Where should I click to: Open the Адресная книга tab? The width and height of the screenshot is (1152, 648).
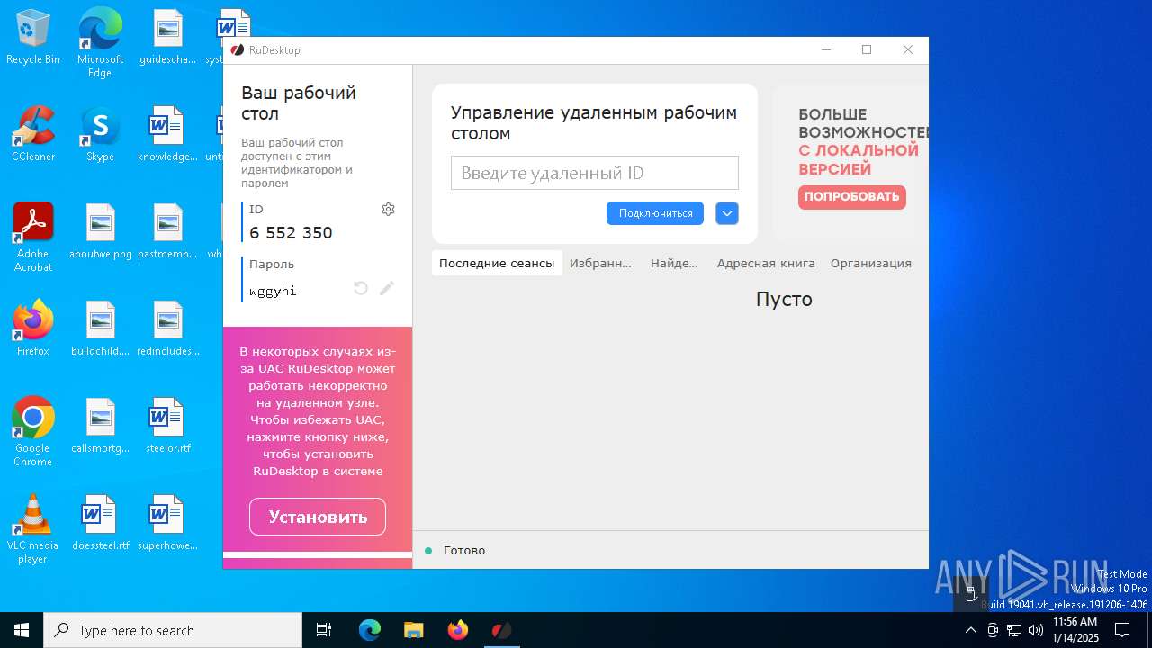pyautogui.click(x=766, y=263)
